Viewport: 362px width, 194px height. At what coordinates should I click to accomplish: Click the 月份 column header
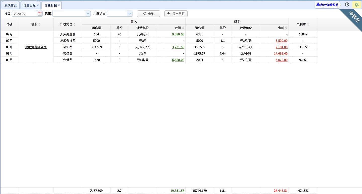tap(9, 25)
